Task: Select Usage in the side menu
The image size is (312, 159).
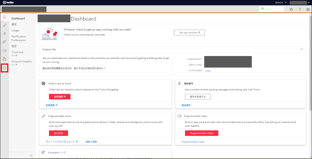Action: point(15,31)
